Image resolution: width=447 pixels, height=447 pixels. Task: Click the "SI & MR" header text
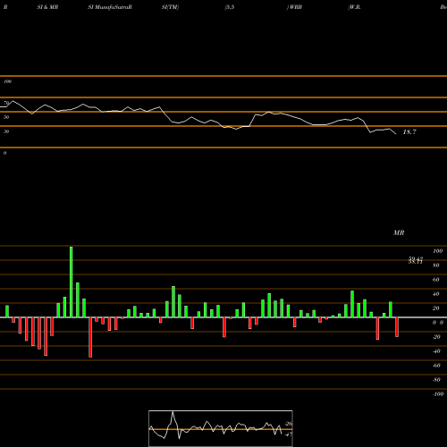(x=47, y=7)
